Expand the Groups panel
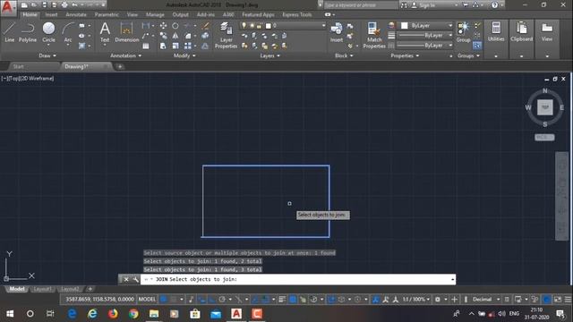573x322 pixels. [468, 55]
